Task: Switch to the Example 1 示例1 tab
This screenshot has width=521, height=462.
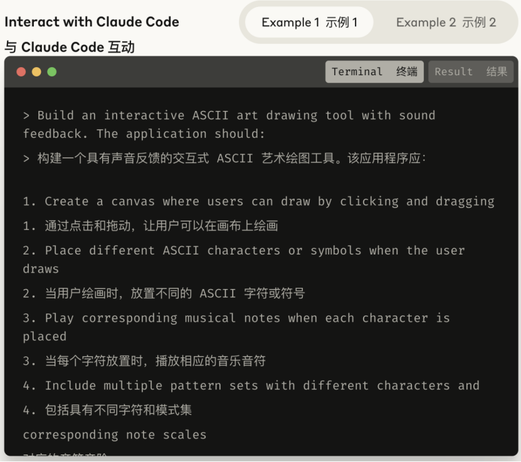Action: [x=309, y=23]
